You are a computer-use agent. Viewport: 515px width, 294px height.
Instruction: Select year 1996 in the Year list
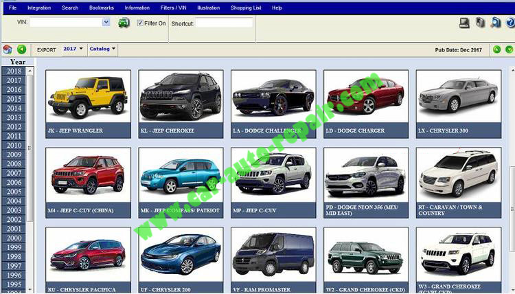coord(14,275)
